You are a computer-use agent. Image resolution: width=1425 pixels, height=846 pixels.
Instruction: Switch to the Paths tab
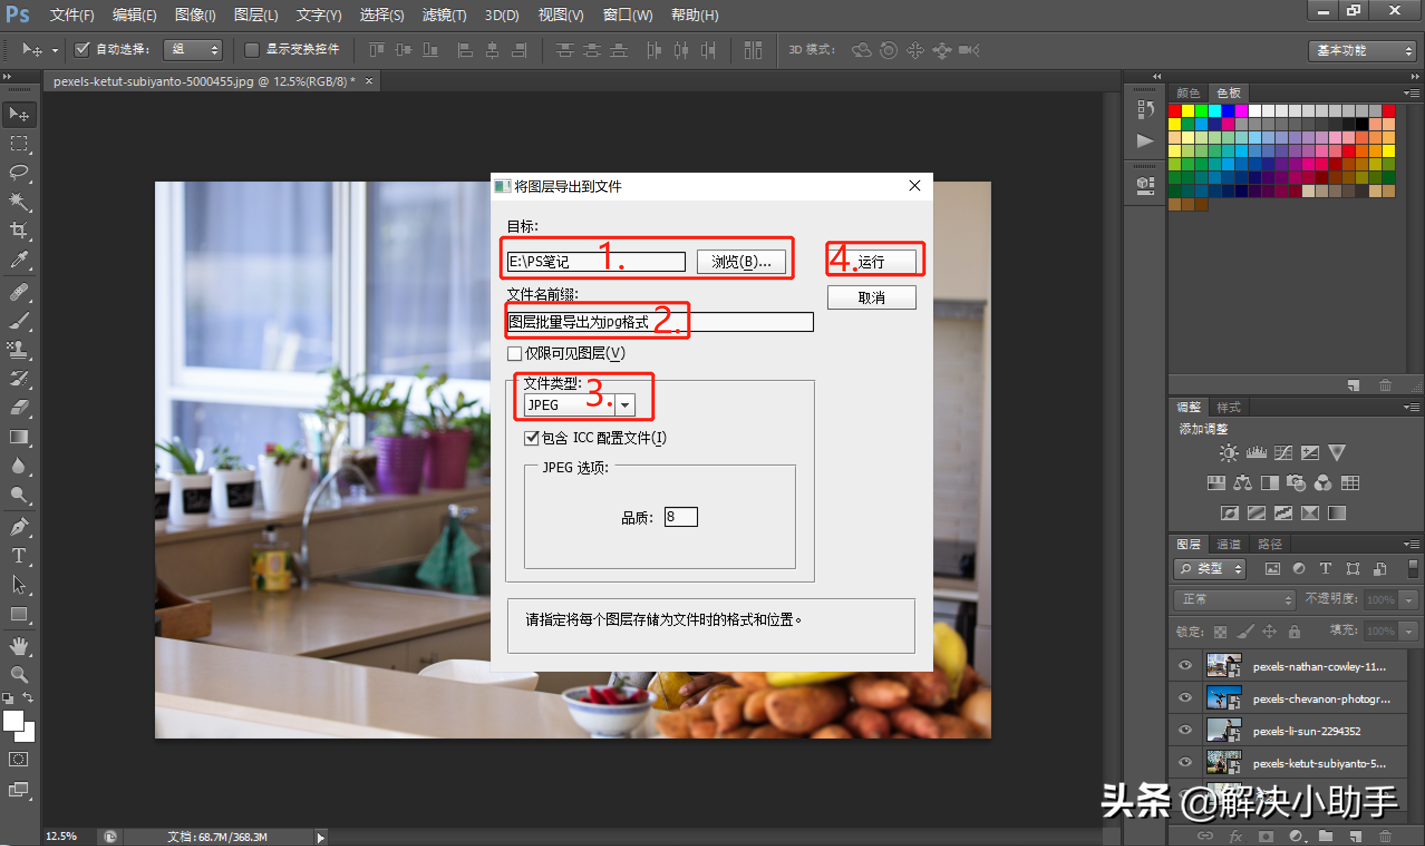pyautogui.click(x=1270, y=545)
